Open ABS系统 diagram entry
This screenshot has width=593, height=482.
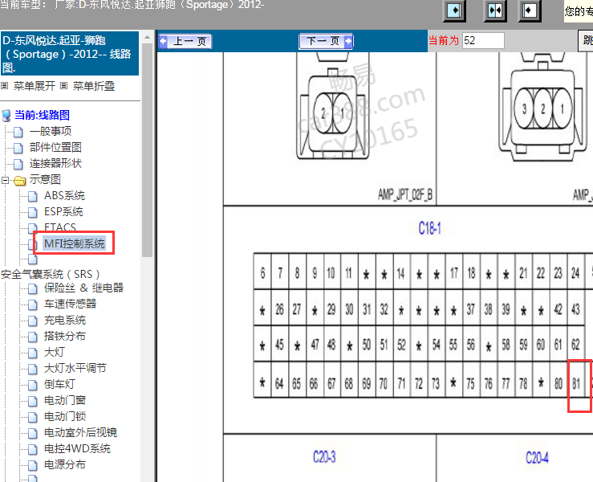(x=65, y=195)
